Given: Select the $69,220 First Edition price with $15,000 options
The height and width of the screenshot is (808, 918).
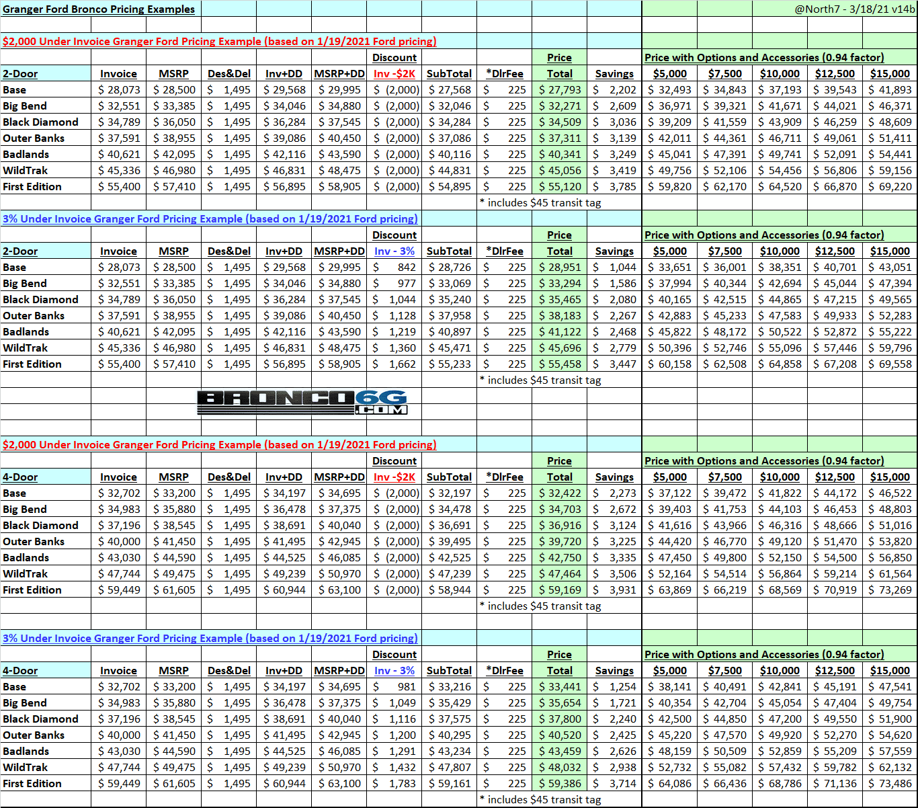Looking at the screenshot, I should point(890,186).
